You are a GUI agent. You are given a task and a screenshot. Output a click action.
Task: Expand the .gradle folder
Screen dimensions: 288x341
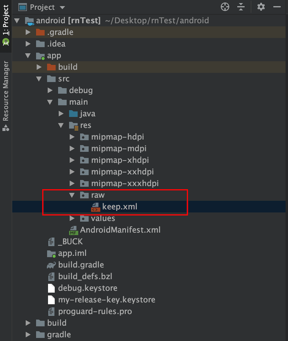coord(28,32)
